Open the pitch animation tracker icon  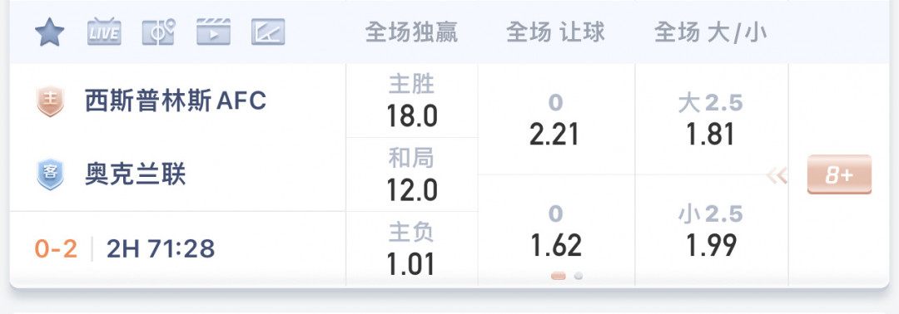[x=158, y=32]
